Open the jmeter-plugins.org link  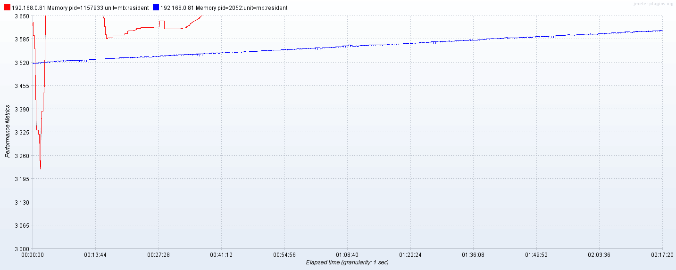pos(653,4)
